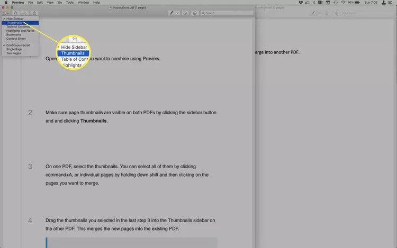Click the zoom out magnifier icon
The height and width of the screenshot is (248, 397).
(x=16, y=13)
